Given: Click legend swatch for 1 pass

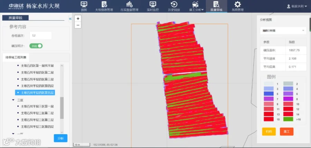Looking at the screenshot, I should 268,84.
